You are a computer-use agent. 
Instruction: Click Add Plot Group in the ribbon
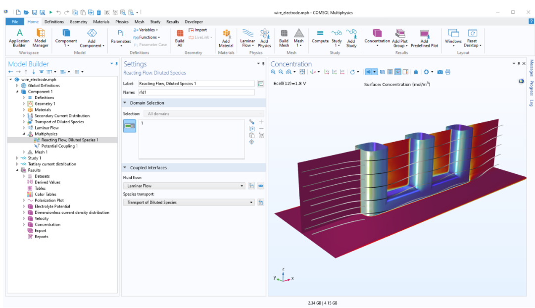point(400,38)
